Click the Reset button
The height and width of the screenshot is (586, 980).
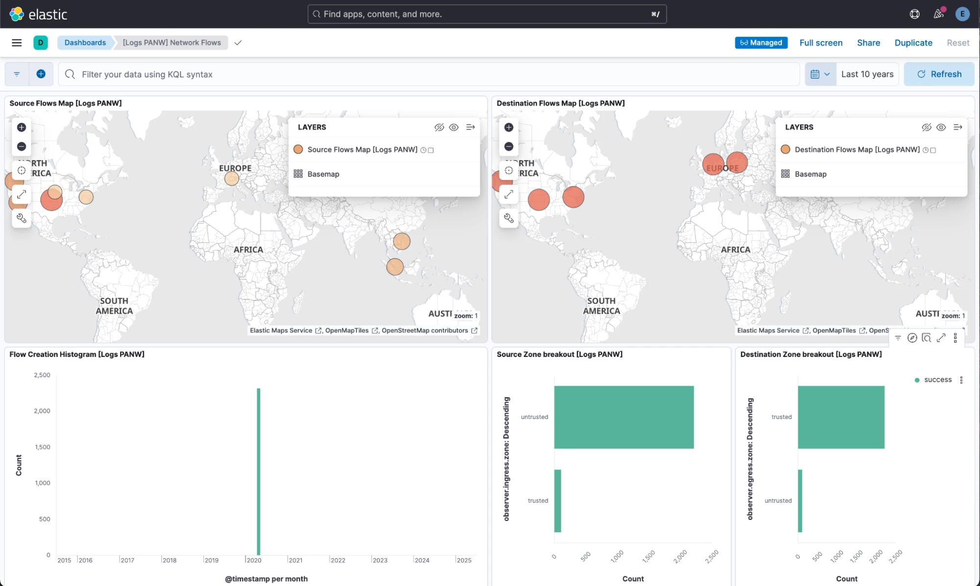pos(958,43)
